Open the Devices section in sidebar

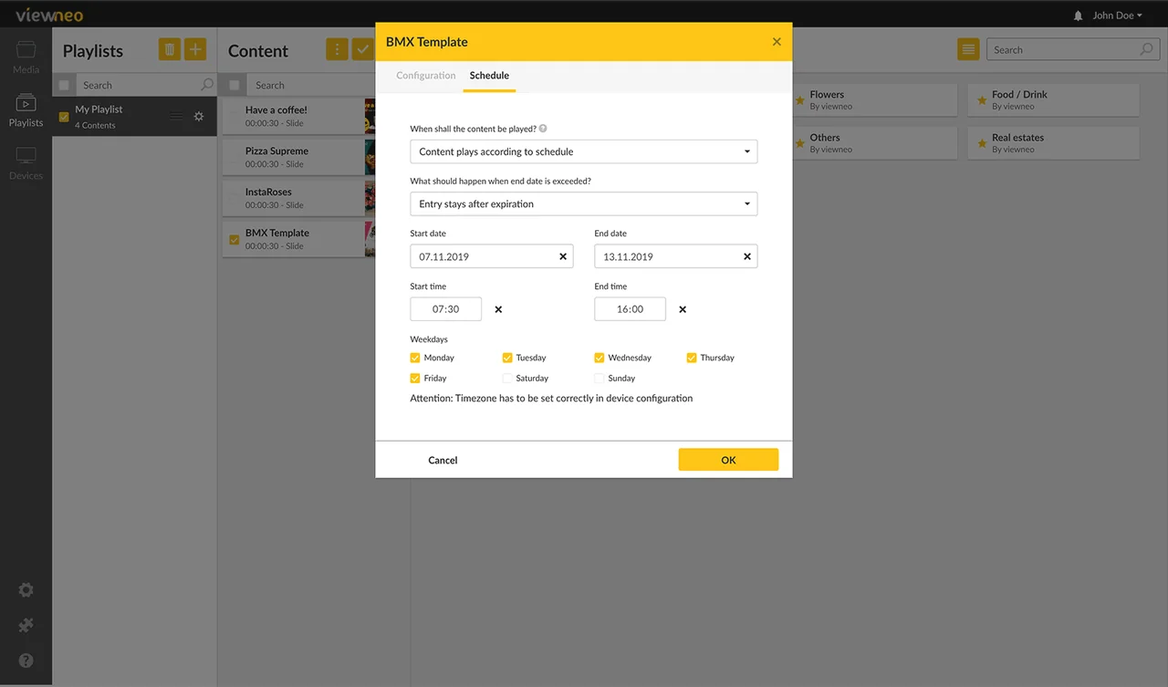[x=26, y=163]
